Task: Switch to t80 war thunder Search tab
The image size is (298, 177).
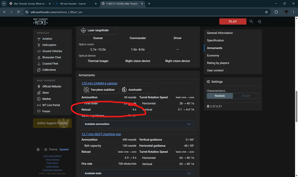Action: (x=76, y=4)
